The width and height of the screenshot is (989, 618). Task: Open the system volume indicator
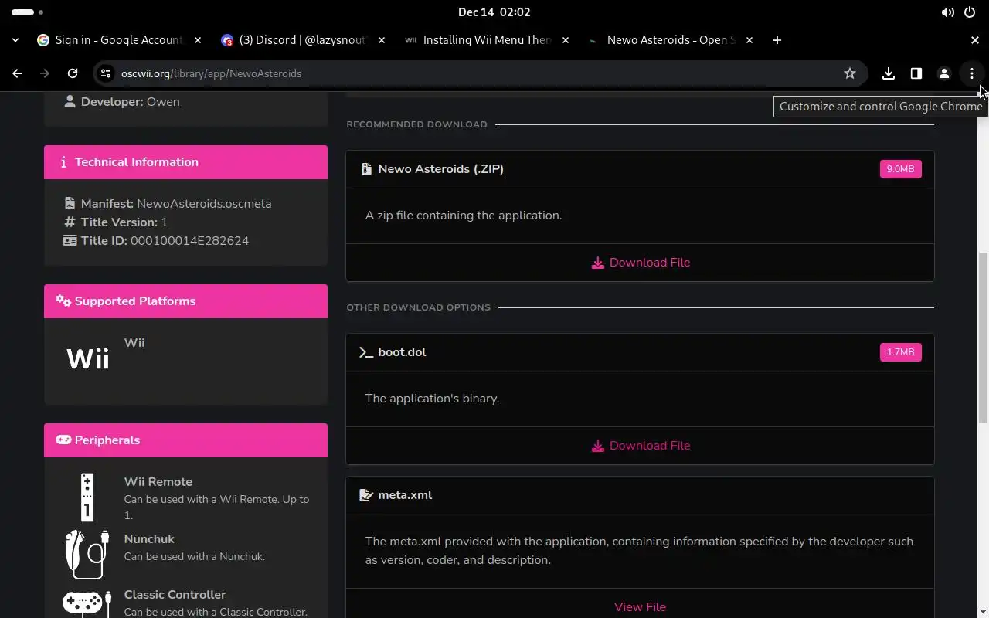[947, 12]
